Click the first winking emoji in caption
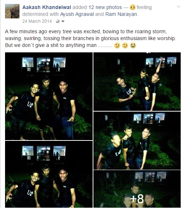 (117, 45)
